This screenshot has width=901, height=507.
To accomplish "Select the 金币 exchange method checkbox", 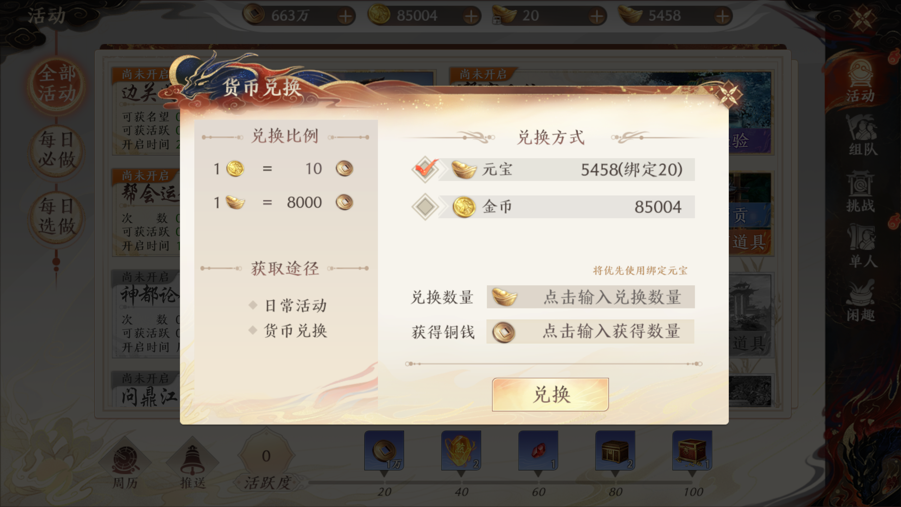I will (425, 207).
